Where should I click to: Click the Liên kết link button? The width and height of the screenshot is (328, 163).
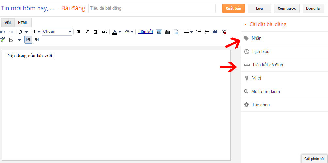pos(146,32)
